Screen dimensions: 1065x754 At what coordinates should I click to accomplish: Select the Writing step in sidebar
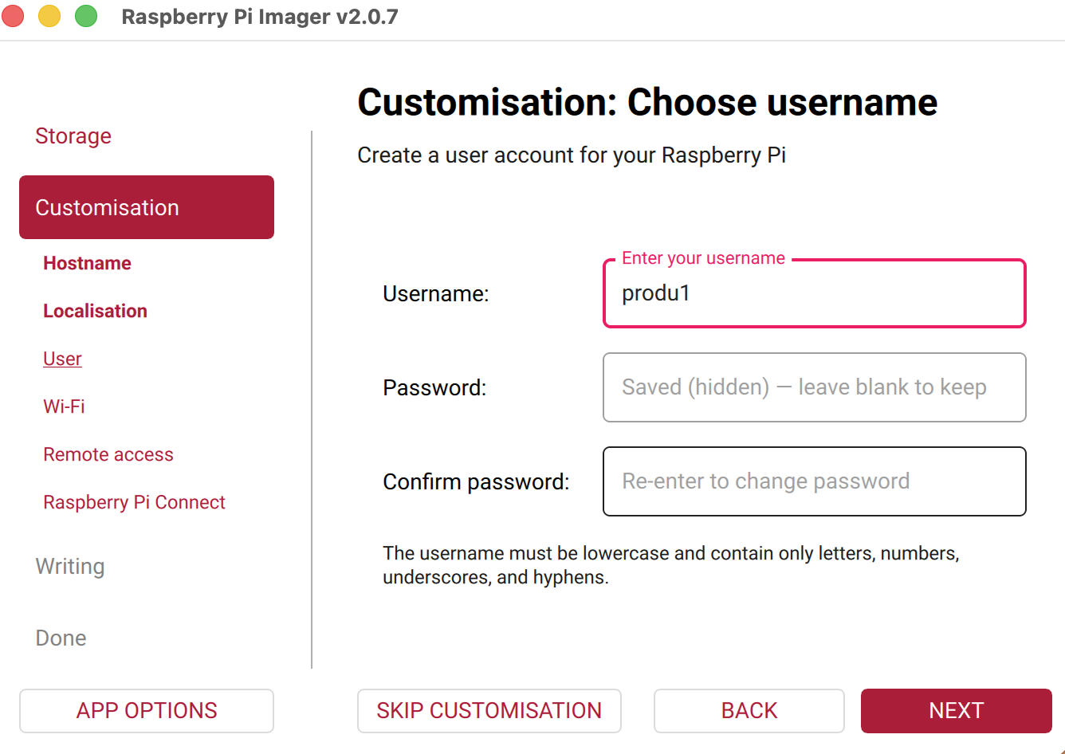click(70, 567)
